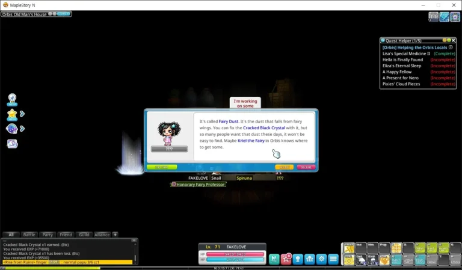
Task: Switch to the Party chat tab
Action: coord(47,235)
